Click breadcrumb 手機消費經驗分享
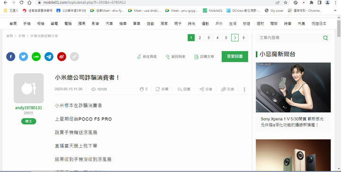 pos(44,36)
